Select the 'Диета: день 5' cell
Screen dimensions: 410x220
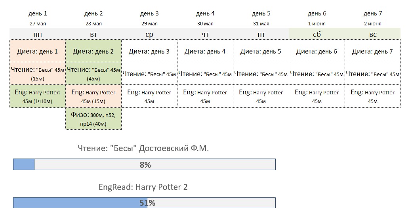point(261,51)
